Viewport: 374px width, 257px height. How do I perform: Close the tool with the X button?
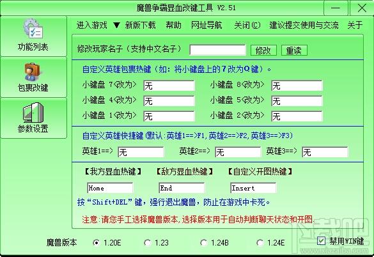click(362, 8)
